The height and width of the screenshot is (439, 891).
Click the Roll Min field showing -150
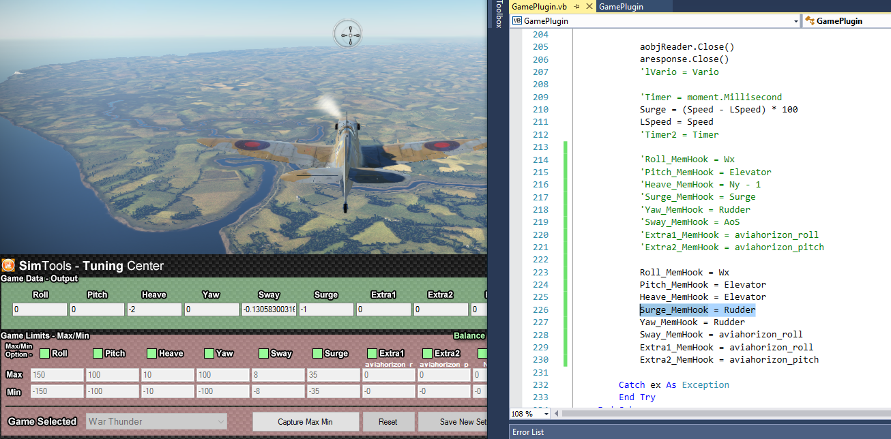point(56,392)
